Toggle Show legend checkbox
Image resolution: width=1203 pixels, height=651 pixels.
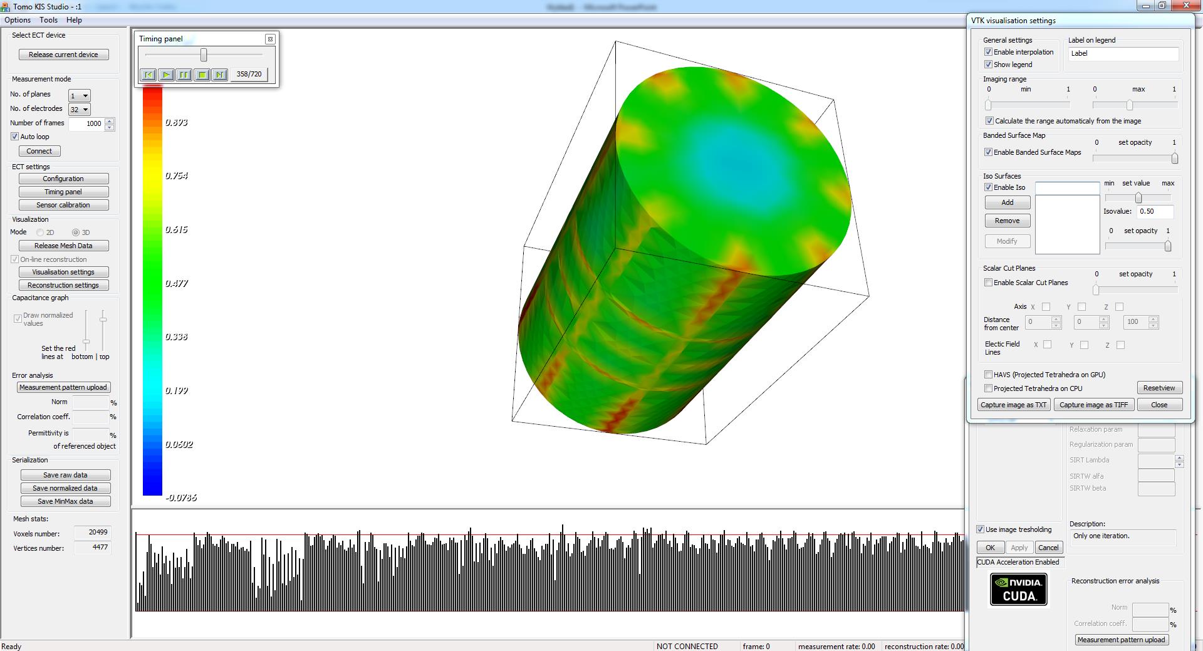point(988,65)
